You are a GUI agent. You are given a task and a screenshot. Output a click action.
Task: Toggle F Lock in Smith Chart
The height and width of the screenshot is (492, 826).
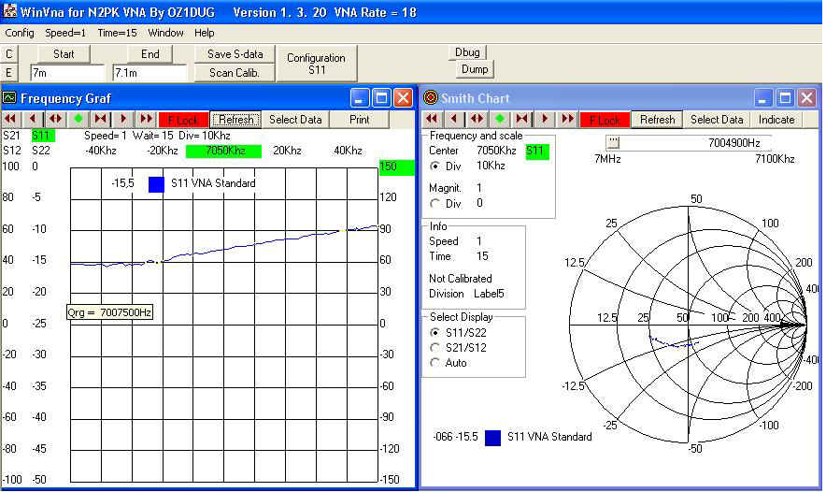pos(605,120)
